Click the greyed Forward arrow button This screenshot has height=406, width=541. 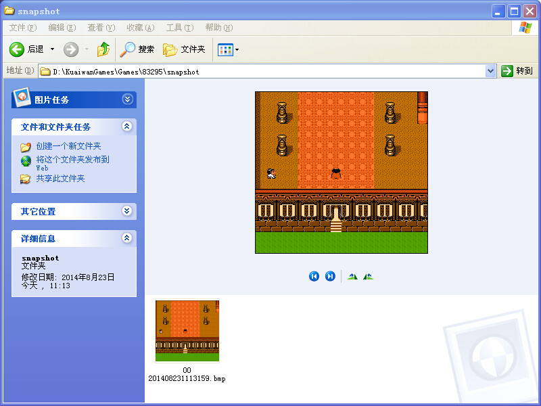point(71,49)
